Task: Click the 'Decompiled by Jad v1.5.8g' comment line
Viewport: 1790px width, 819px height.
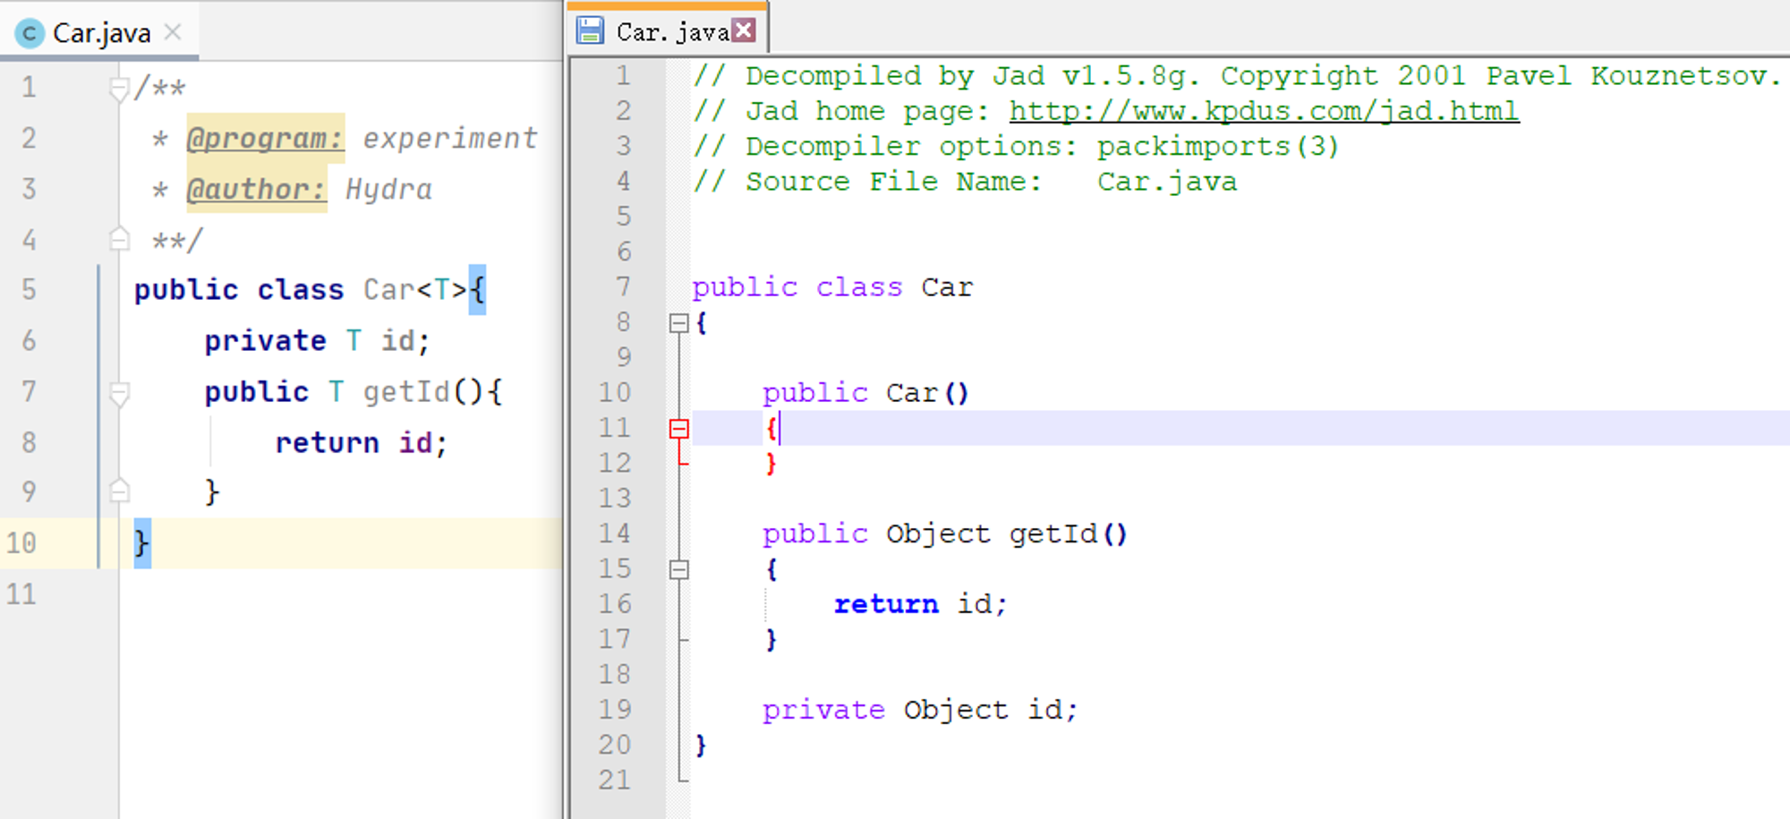Action: pos(1237,76)
